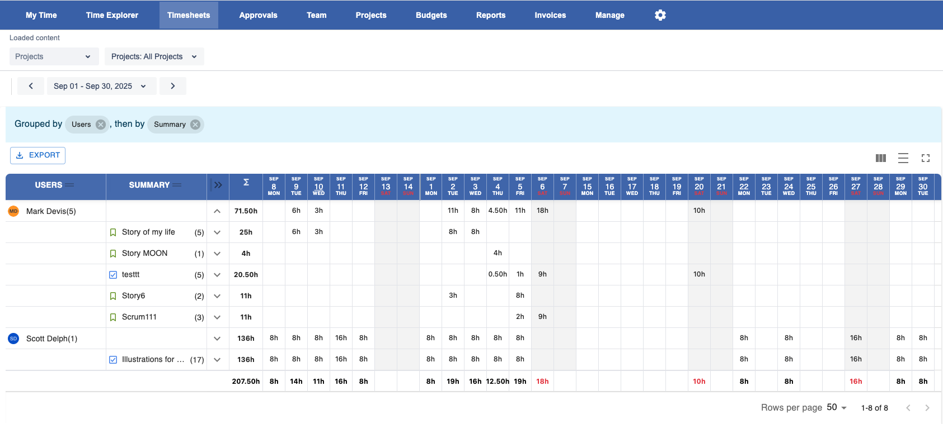Click Scott Delph's SD avatar
This screenshot has height=424, width=943.
(13, 339)
